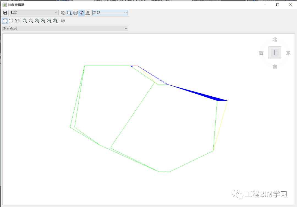Screen dimensions: 297x207
Task: Click the 对象查看器 window icon
Action: tap(5, 5)
